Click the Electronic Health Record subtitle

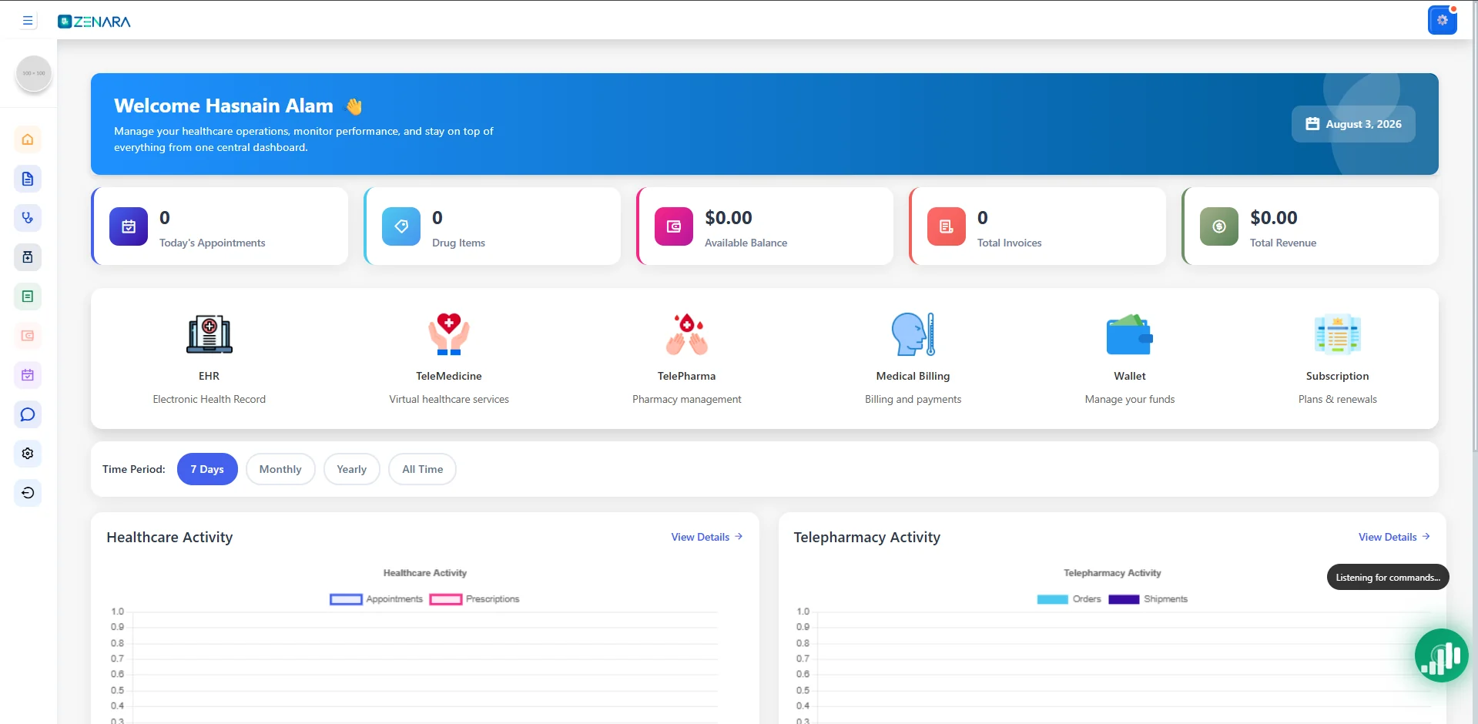209,399
